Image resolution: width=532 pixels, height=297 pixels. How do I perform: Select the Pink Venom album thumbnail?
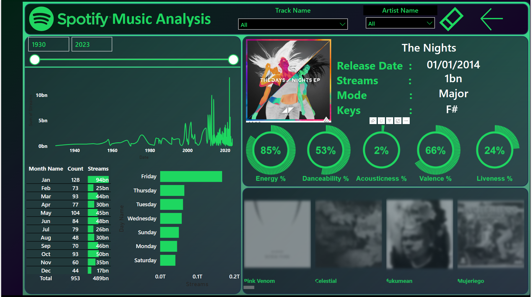(277, 234)
